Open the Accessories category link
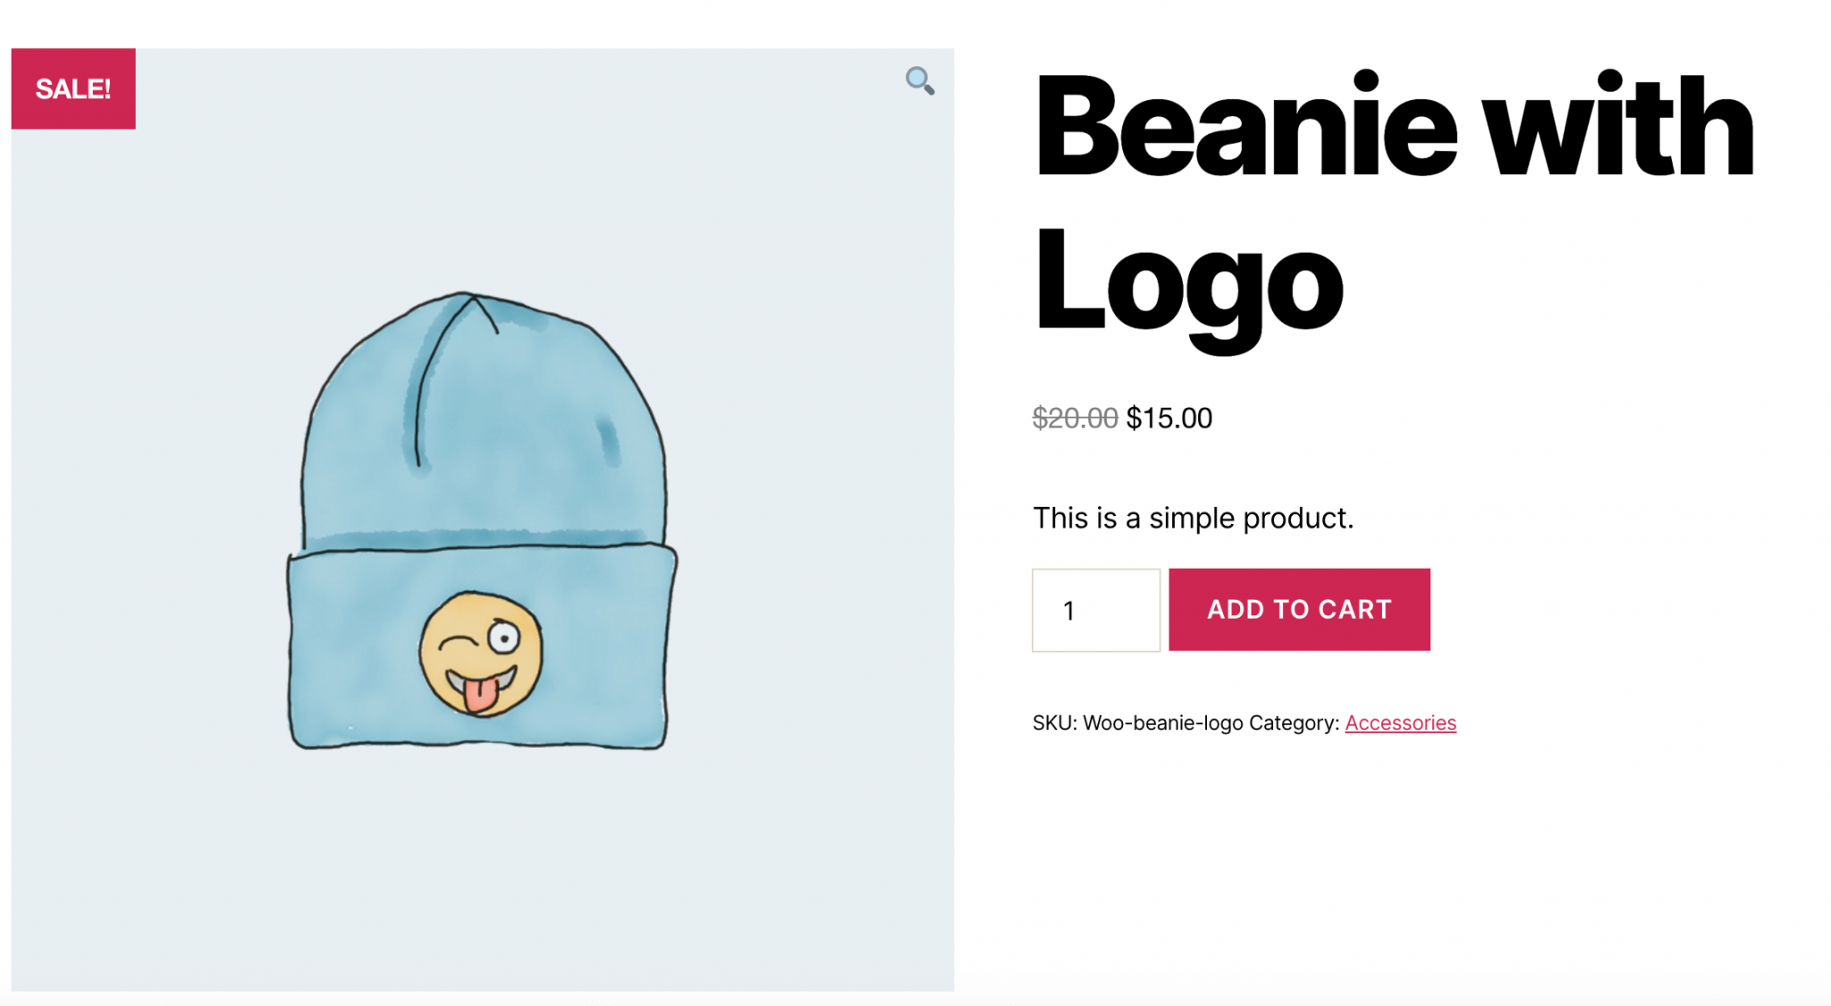This screenshot has height=1006, width=1831. [x=1400, y=723]
